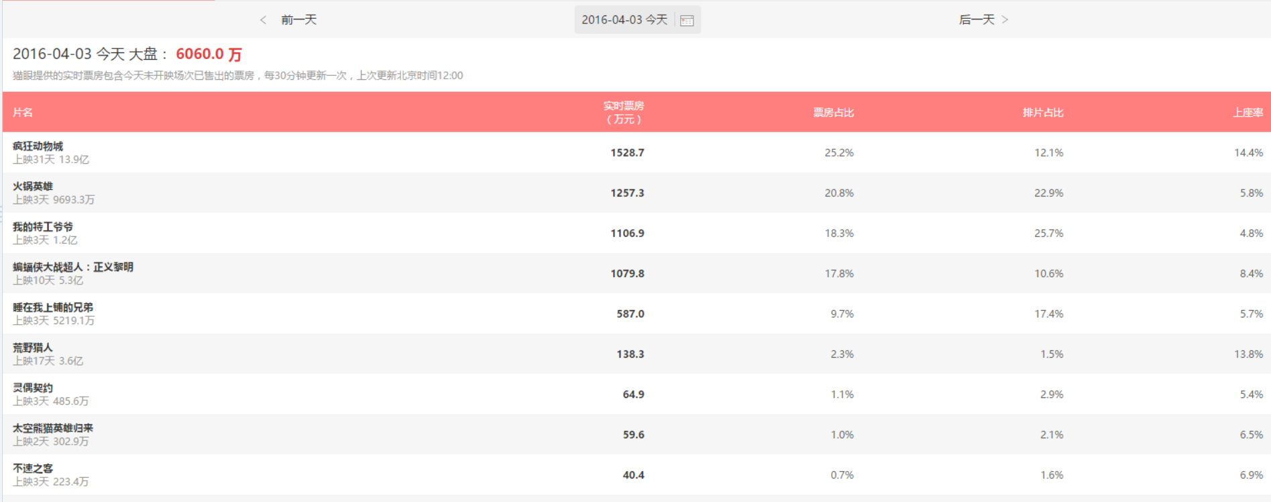
Task: Go to 前一天 (previous day)
Action: pos(298,20)
